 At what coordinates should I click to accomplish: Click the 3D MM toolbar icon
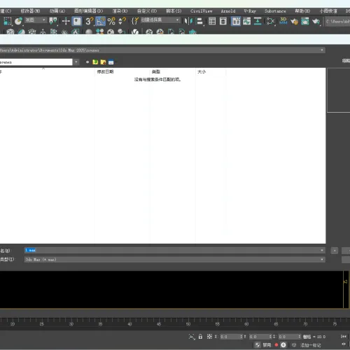click(x=283, y=21)
